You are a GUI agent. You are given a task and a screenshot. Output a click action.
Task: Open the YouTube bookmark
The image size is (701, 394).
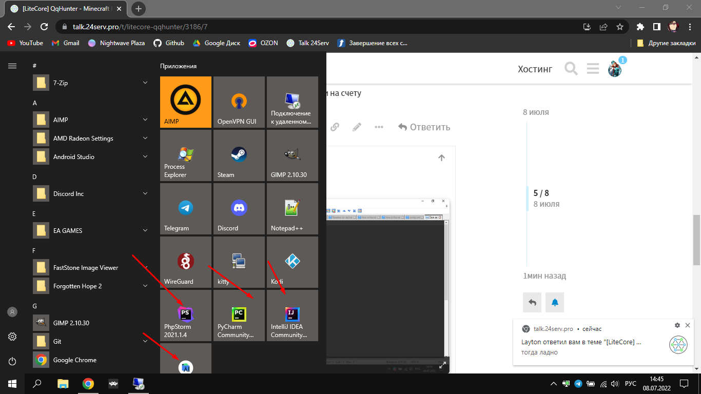[x=25, y=43]
